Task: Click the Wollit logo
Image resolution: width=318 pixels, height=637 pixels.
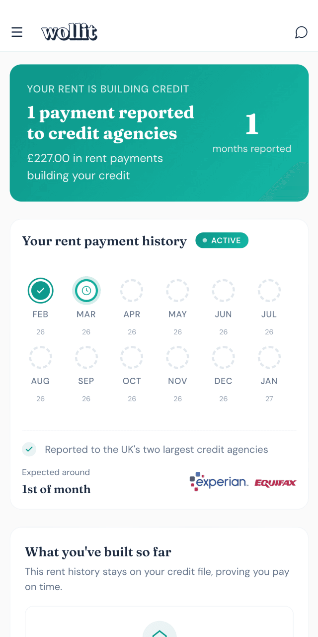Action: (69, 32)
